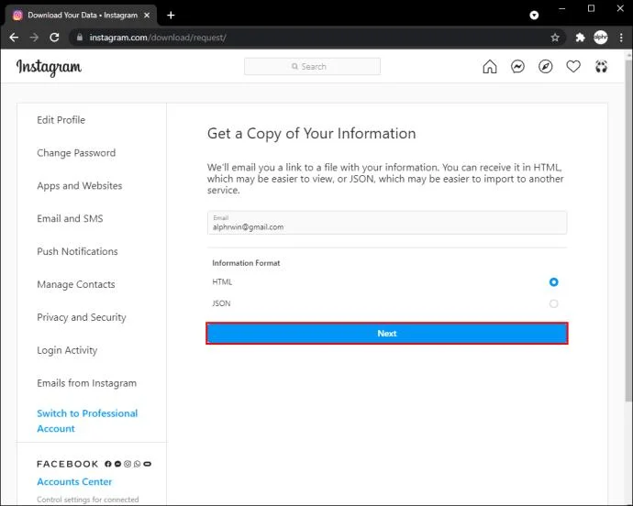Go back in browser history
This screenshot has height=506, width=633.
tap(14, 38)
